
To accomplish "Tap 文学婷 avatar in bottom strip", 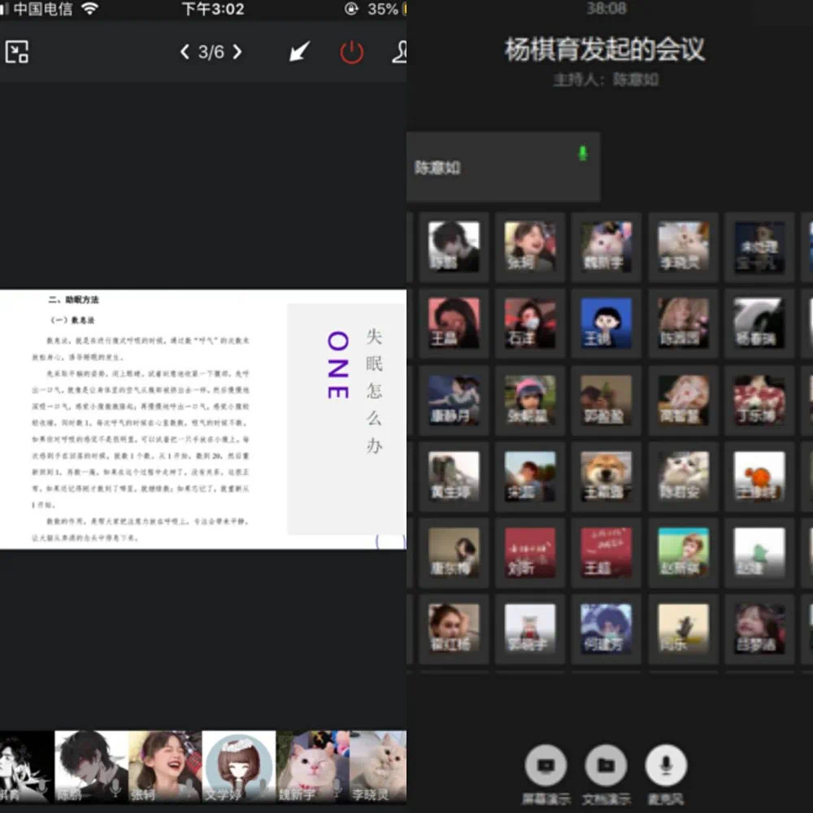I will click(238, 767).
